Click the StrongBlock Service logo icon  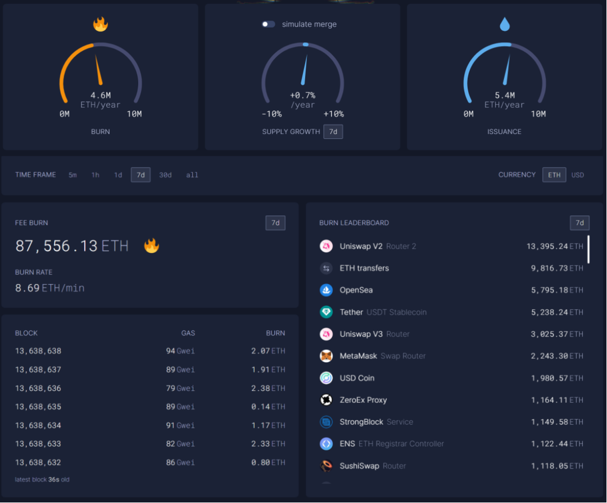327,421
